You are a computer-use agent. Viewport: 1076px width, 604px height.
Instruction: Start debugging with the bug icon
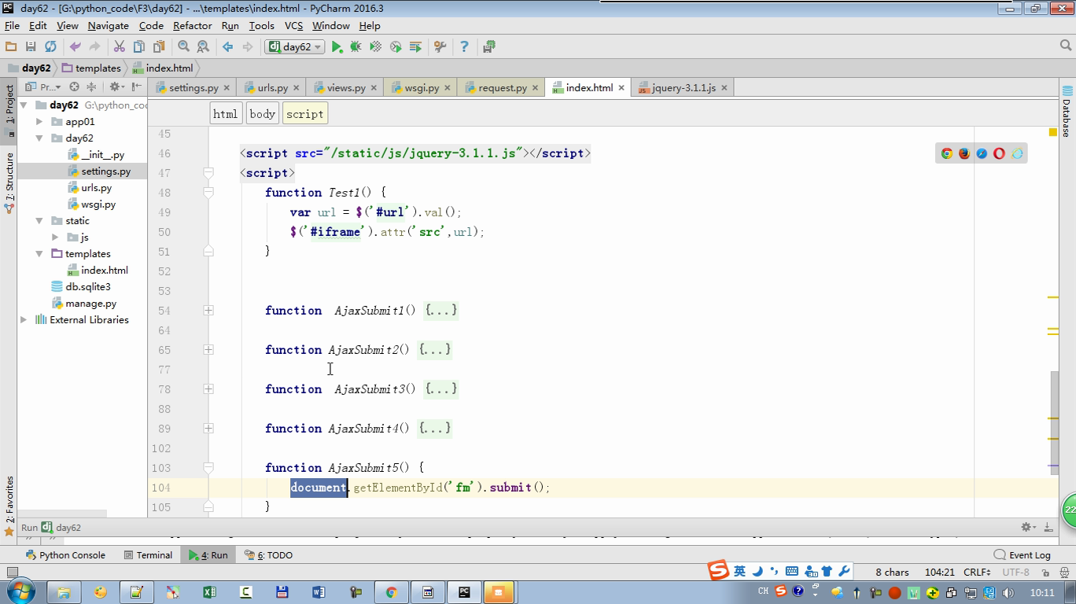coord(356,47)
